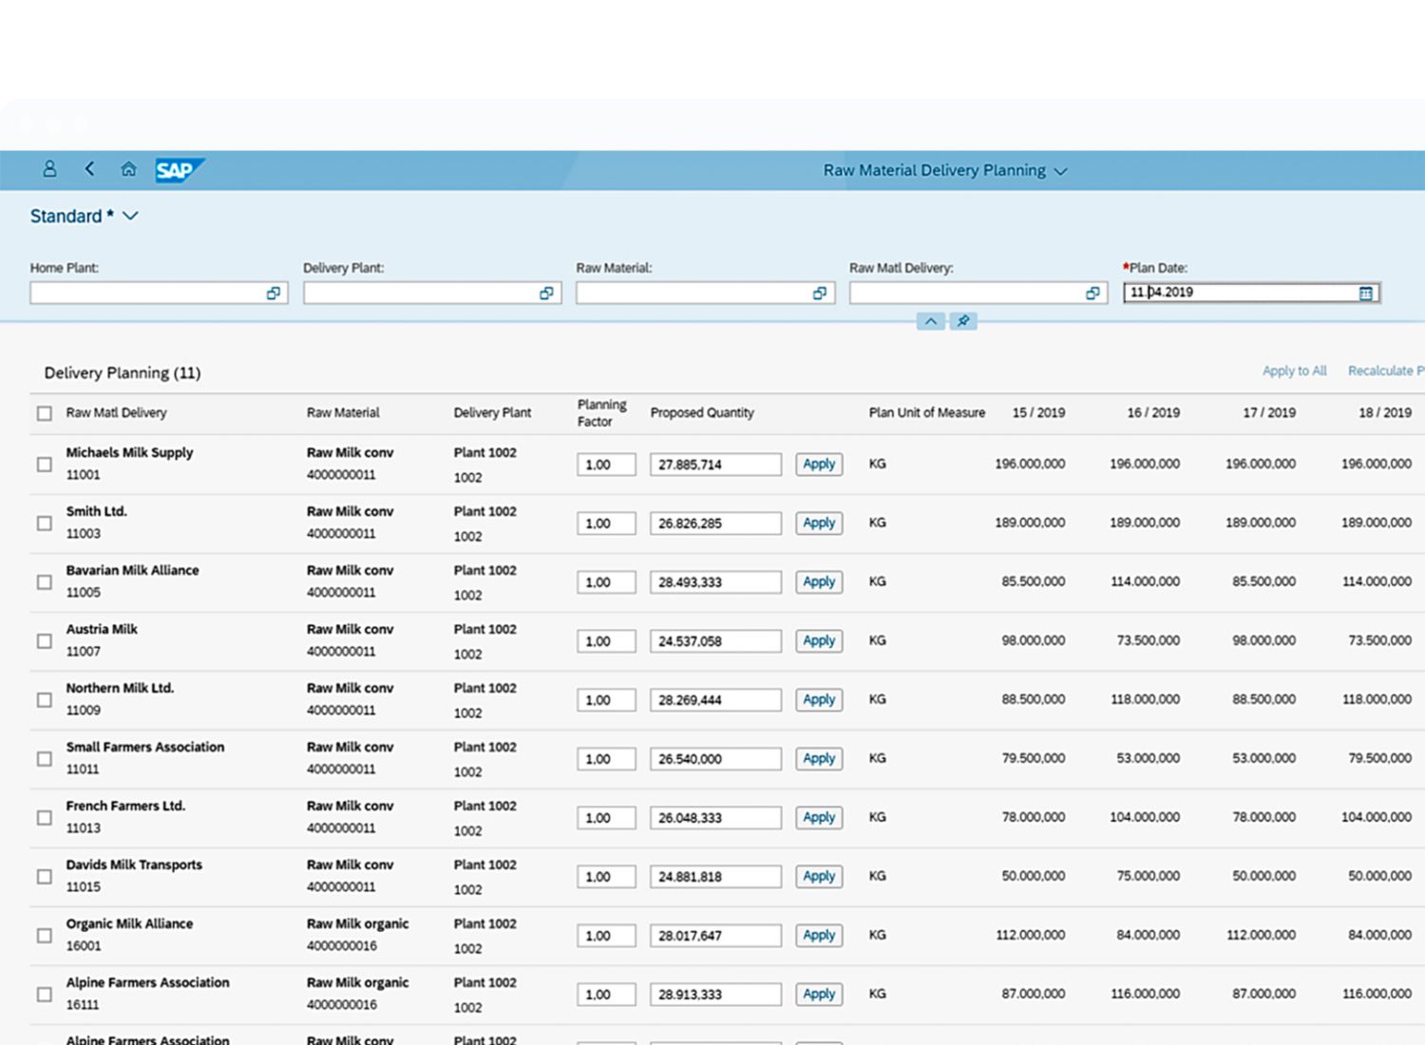Open value help for Home Plant
The width and height of the screenshot is (1425, 1045).
click(274, 294)
